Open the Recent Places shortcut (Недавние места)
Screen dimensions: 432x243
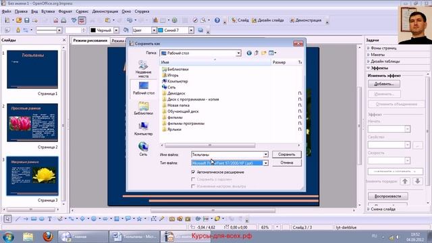pos(143,69)
